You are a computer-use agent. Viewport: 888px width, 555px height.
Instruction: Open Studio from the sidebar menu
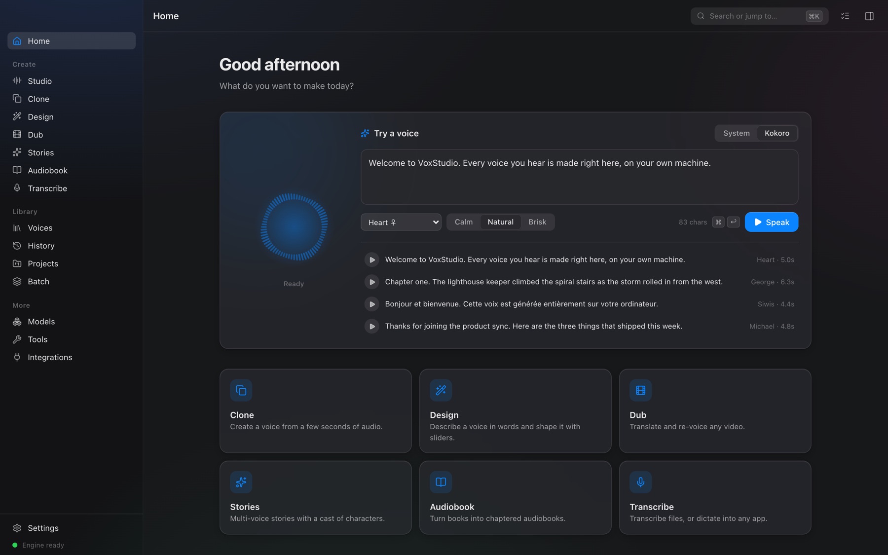coord(72,81)
